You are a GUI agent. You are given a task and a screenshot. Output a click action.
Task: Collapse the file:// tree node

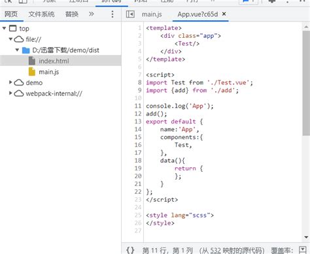pos(10,39)
